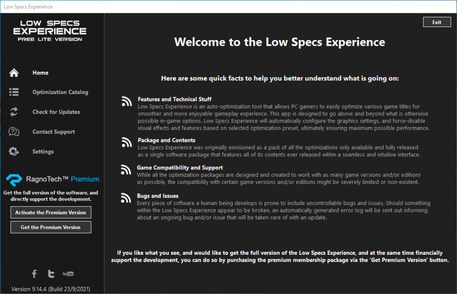Click the feed icon beside Features and Technical Stuff
457x294 pixels.
127,101
